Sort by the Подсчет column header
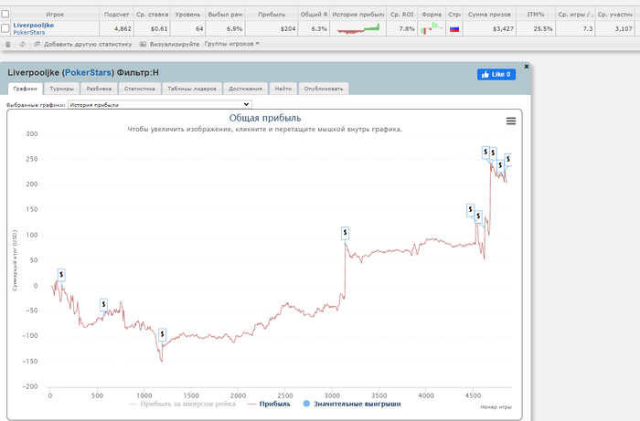 click(x=116, y=15)
